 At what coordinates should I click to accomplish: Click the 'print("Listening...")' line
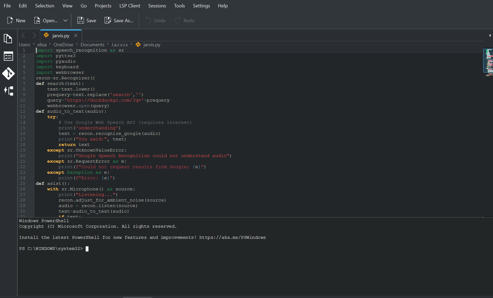pyautogui.click(x=88, y=195)
